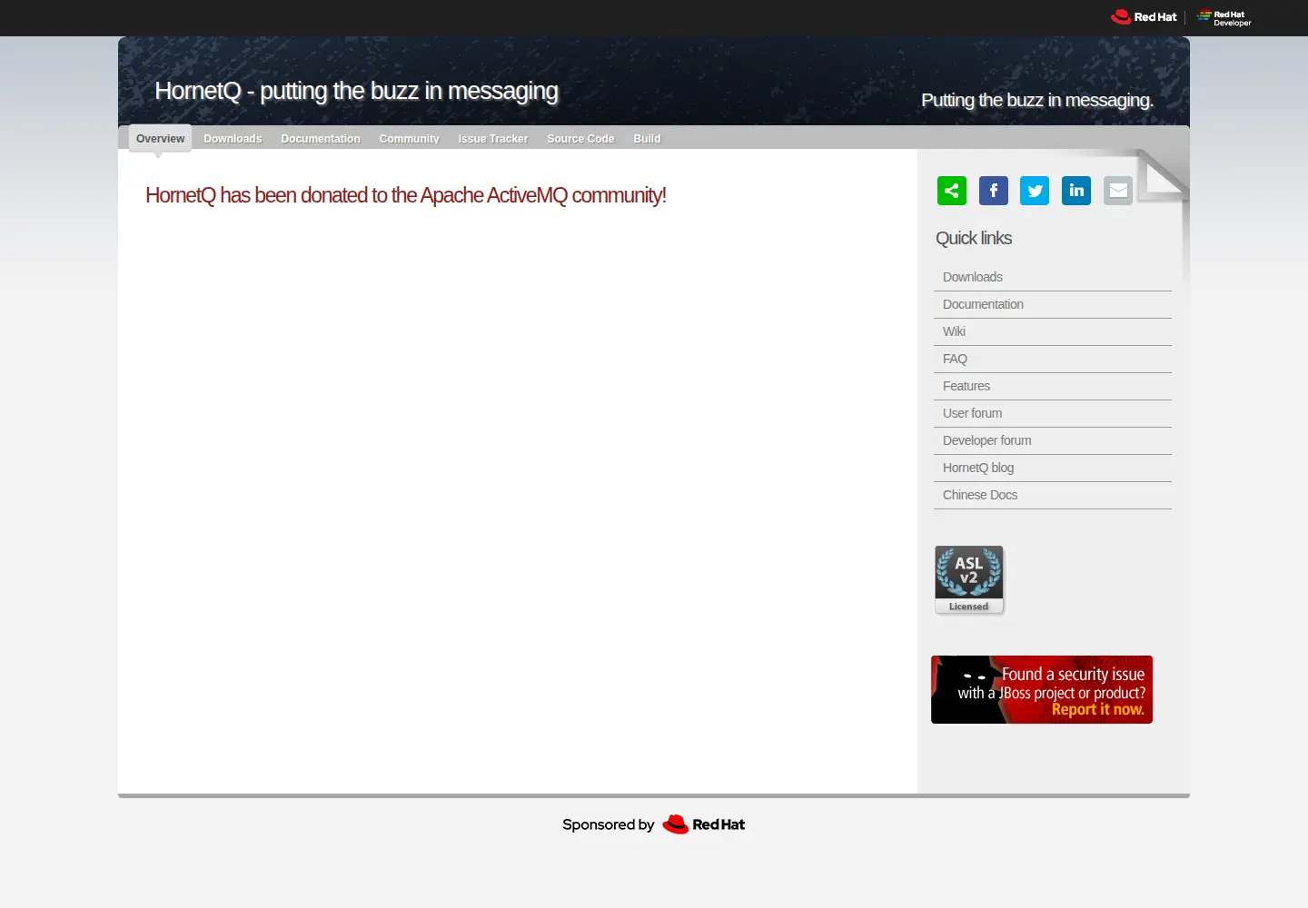Select the Overview tab
The image size is (1308, 908).
coord(160,139)
